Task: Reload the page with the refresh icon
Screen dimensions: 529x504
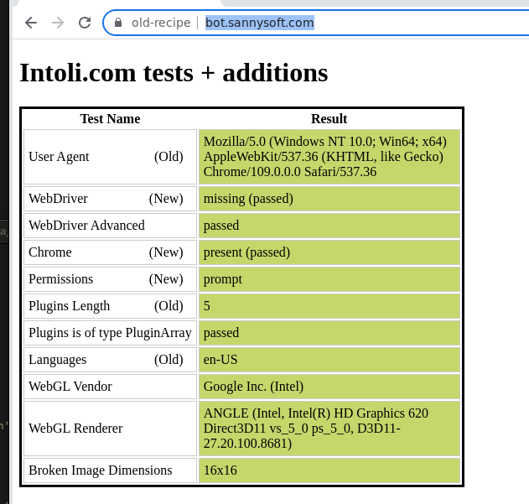Action: pos(85,23)
